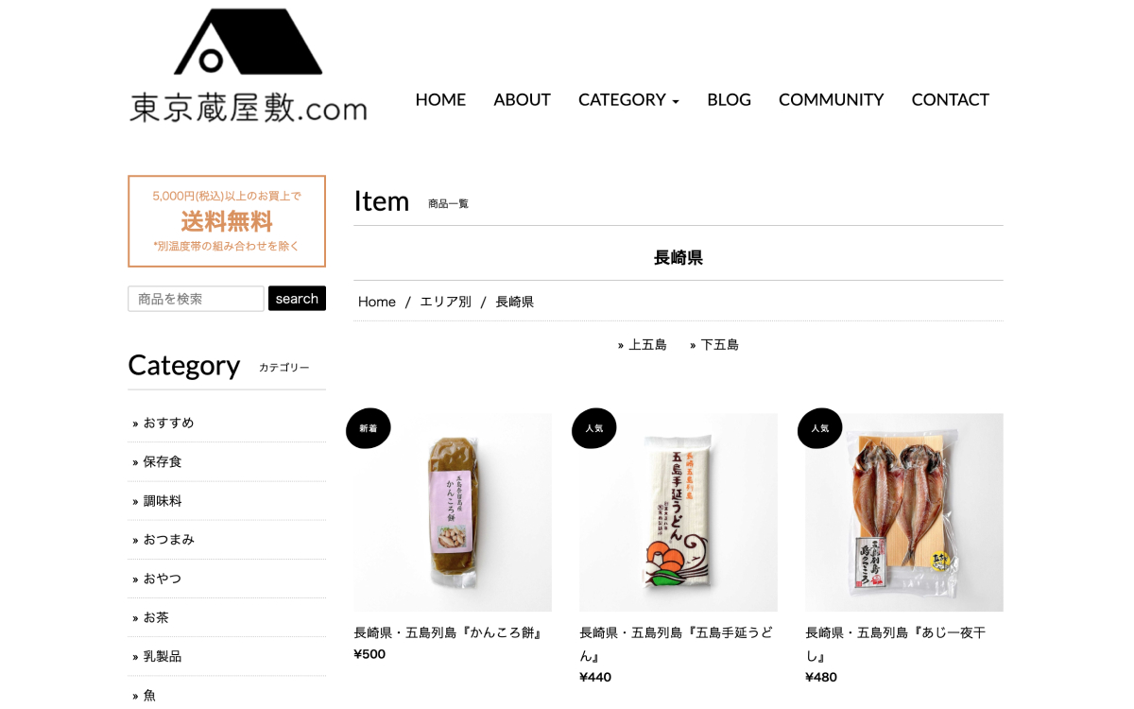Open the COMMUNITY page
Screen dimensions: 1134x709
831,99
